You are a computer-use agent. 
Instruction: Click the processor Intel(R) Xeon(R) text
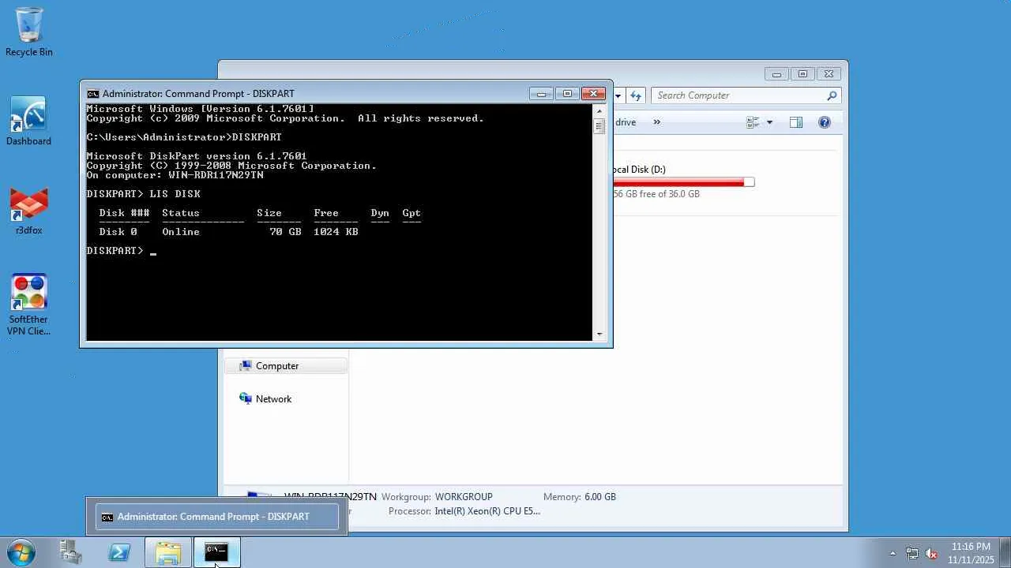pyautogui.click(x=487, y=511)
